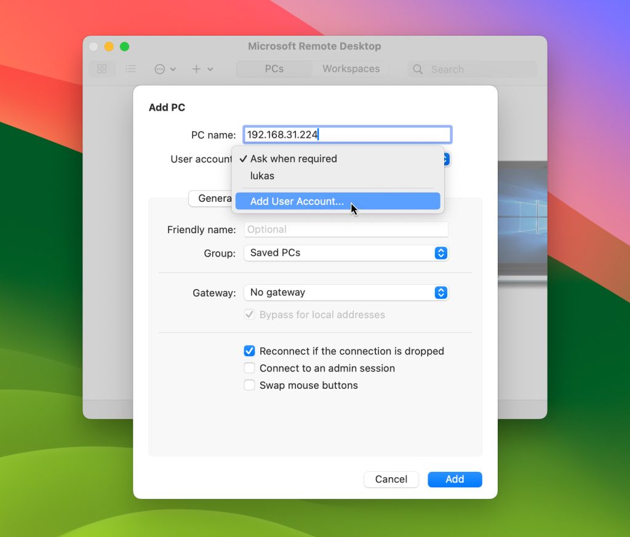Open the more options ellipsis icon
The height and width of the screenshot is (537, 630).
coord(161,69)
